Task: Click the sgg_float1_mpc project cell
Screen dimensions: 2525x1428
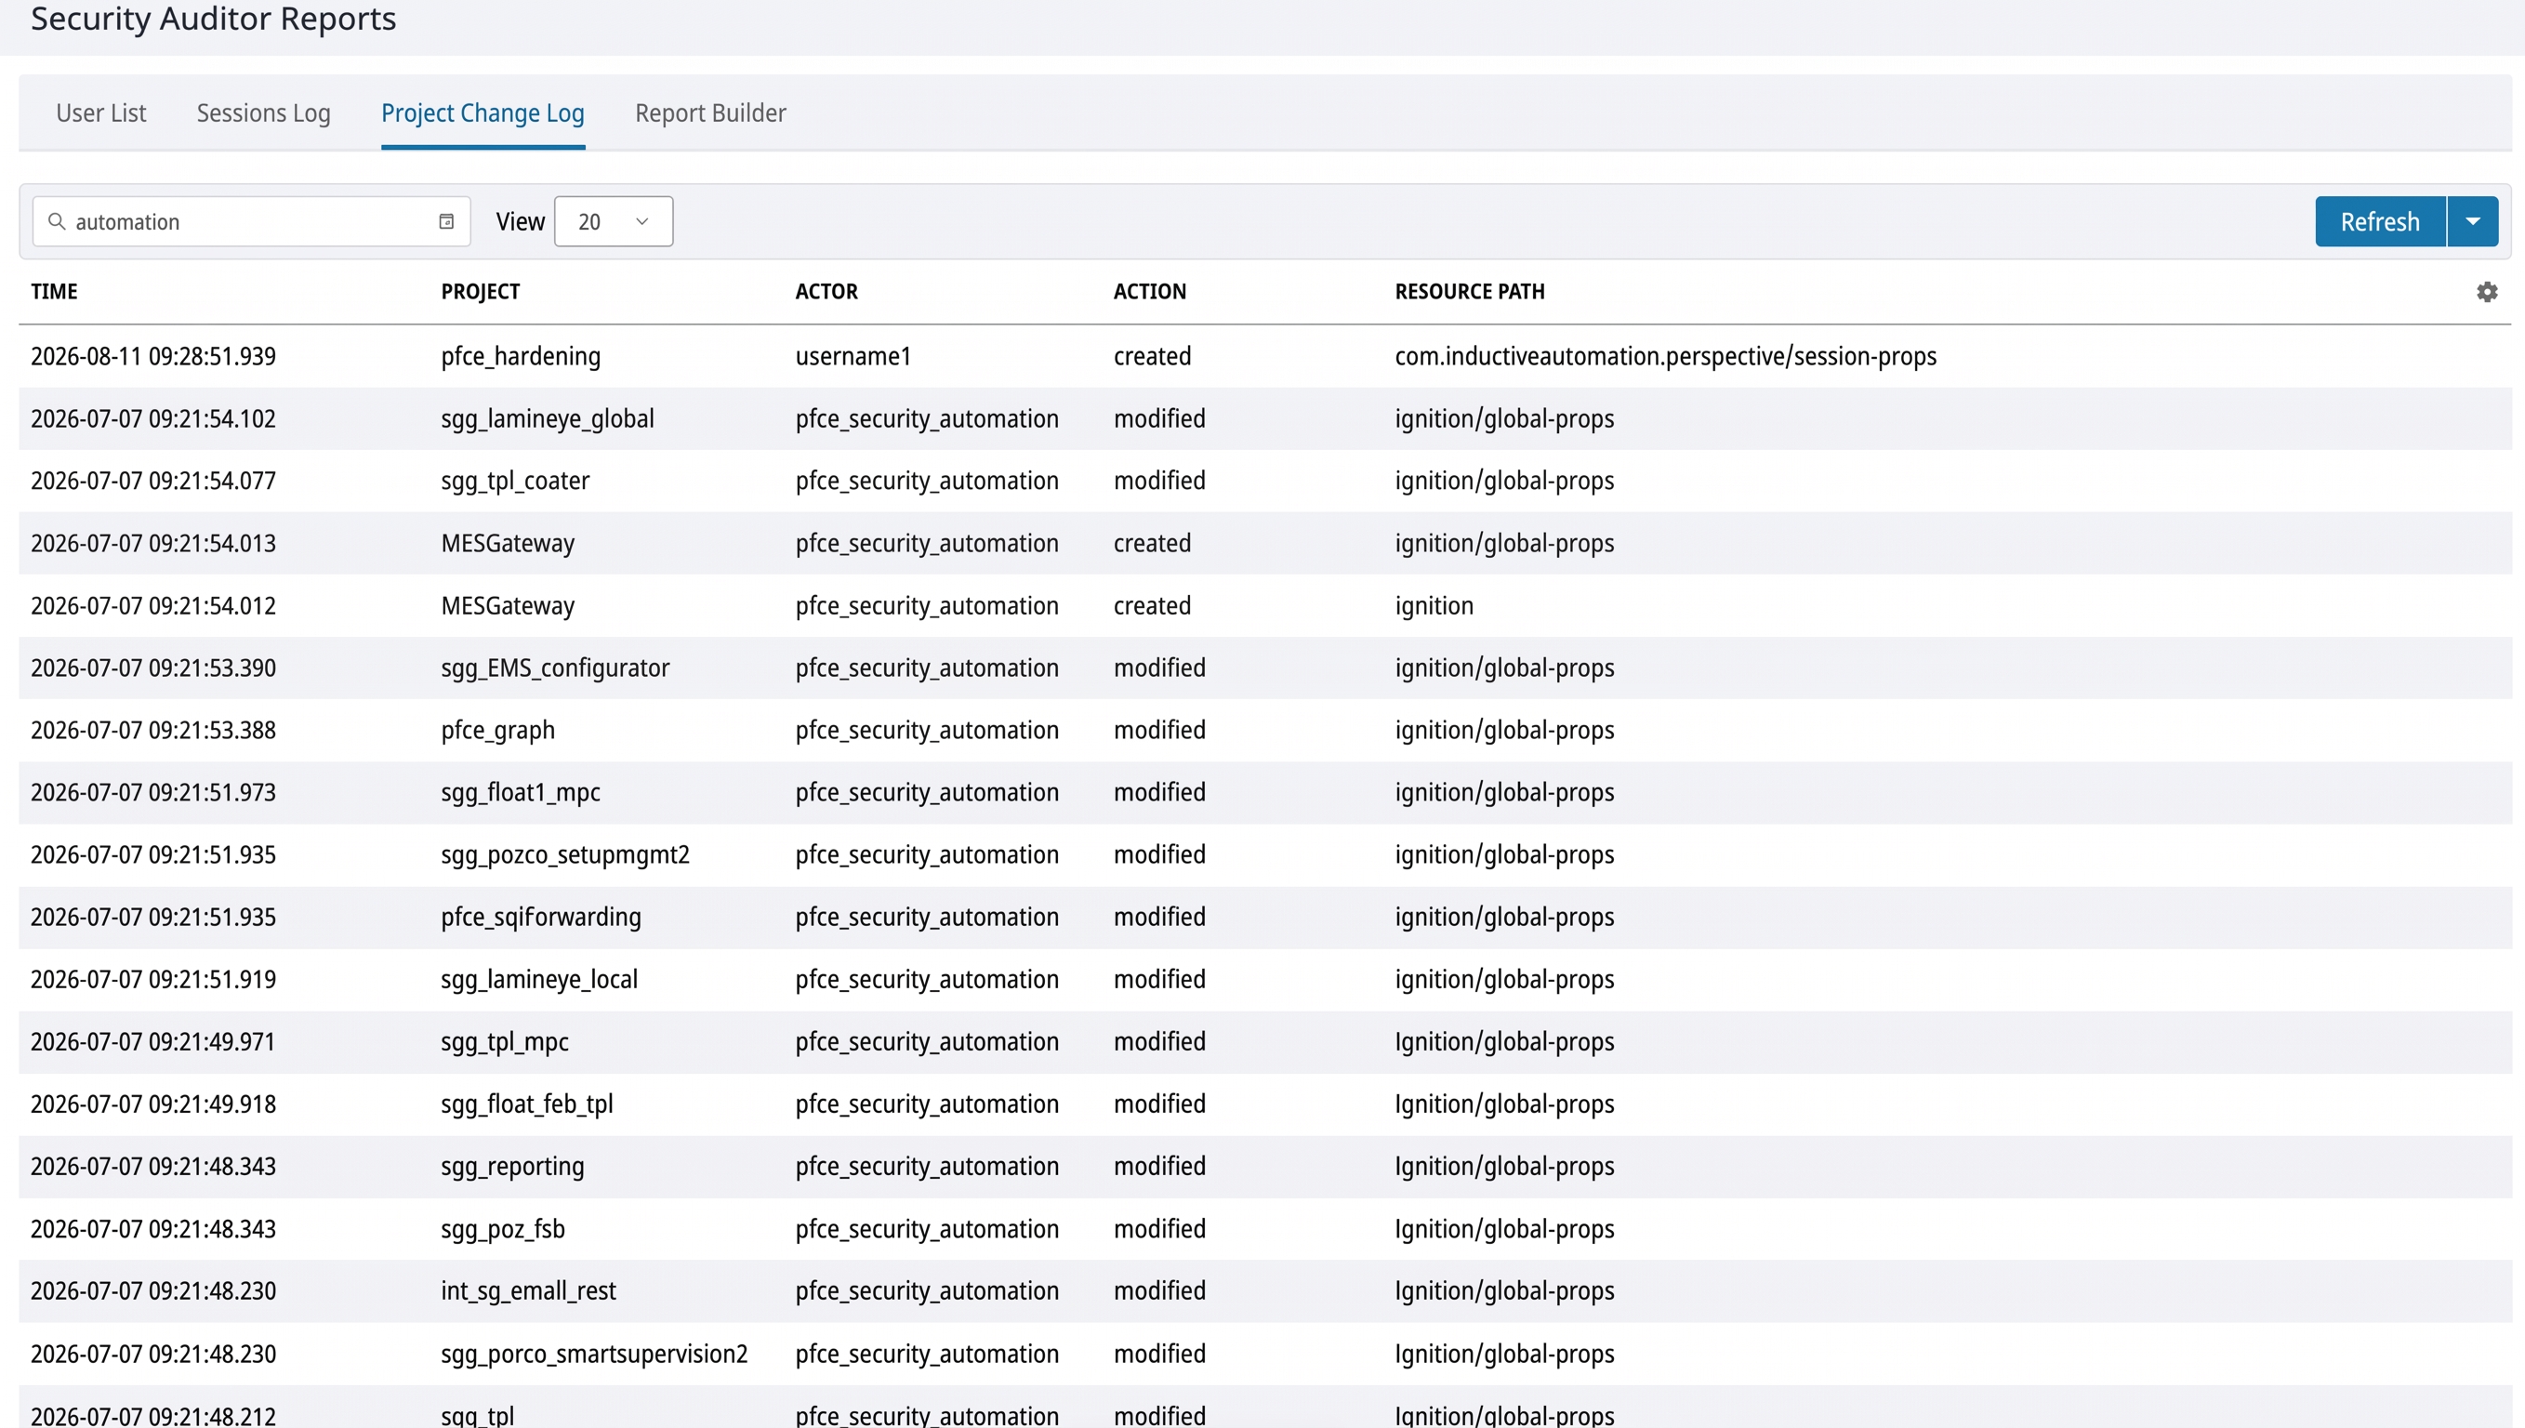Action: point(521,792)
